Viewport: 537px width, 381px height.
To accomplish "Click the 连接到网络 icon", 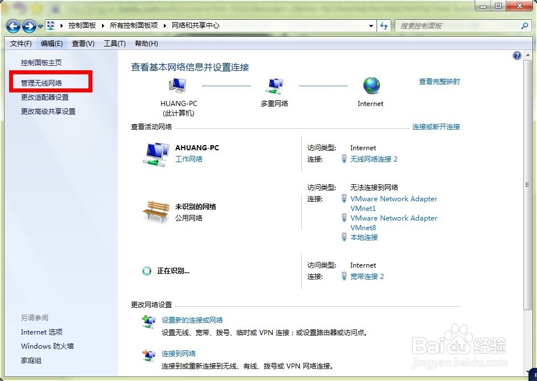I will point(149,355).
